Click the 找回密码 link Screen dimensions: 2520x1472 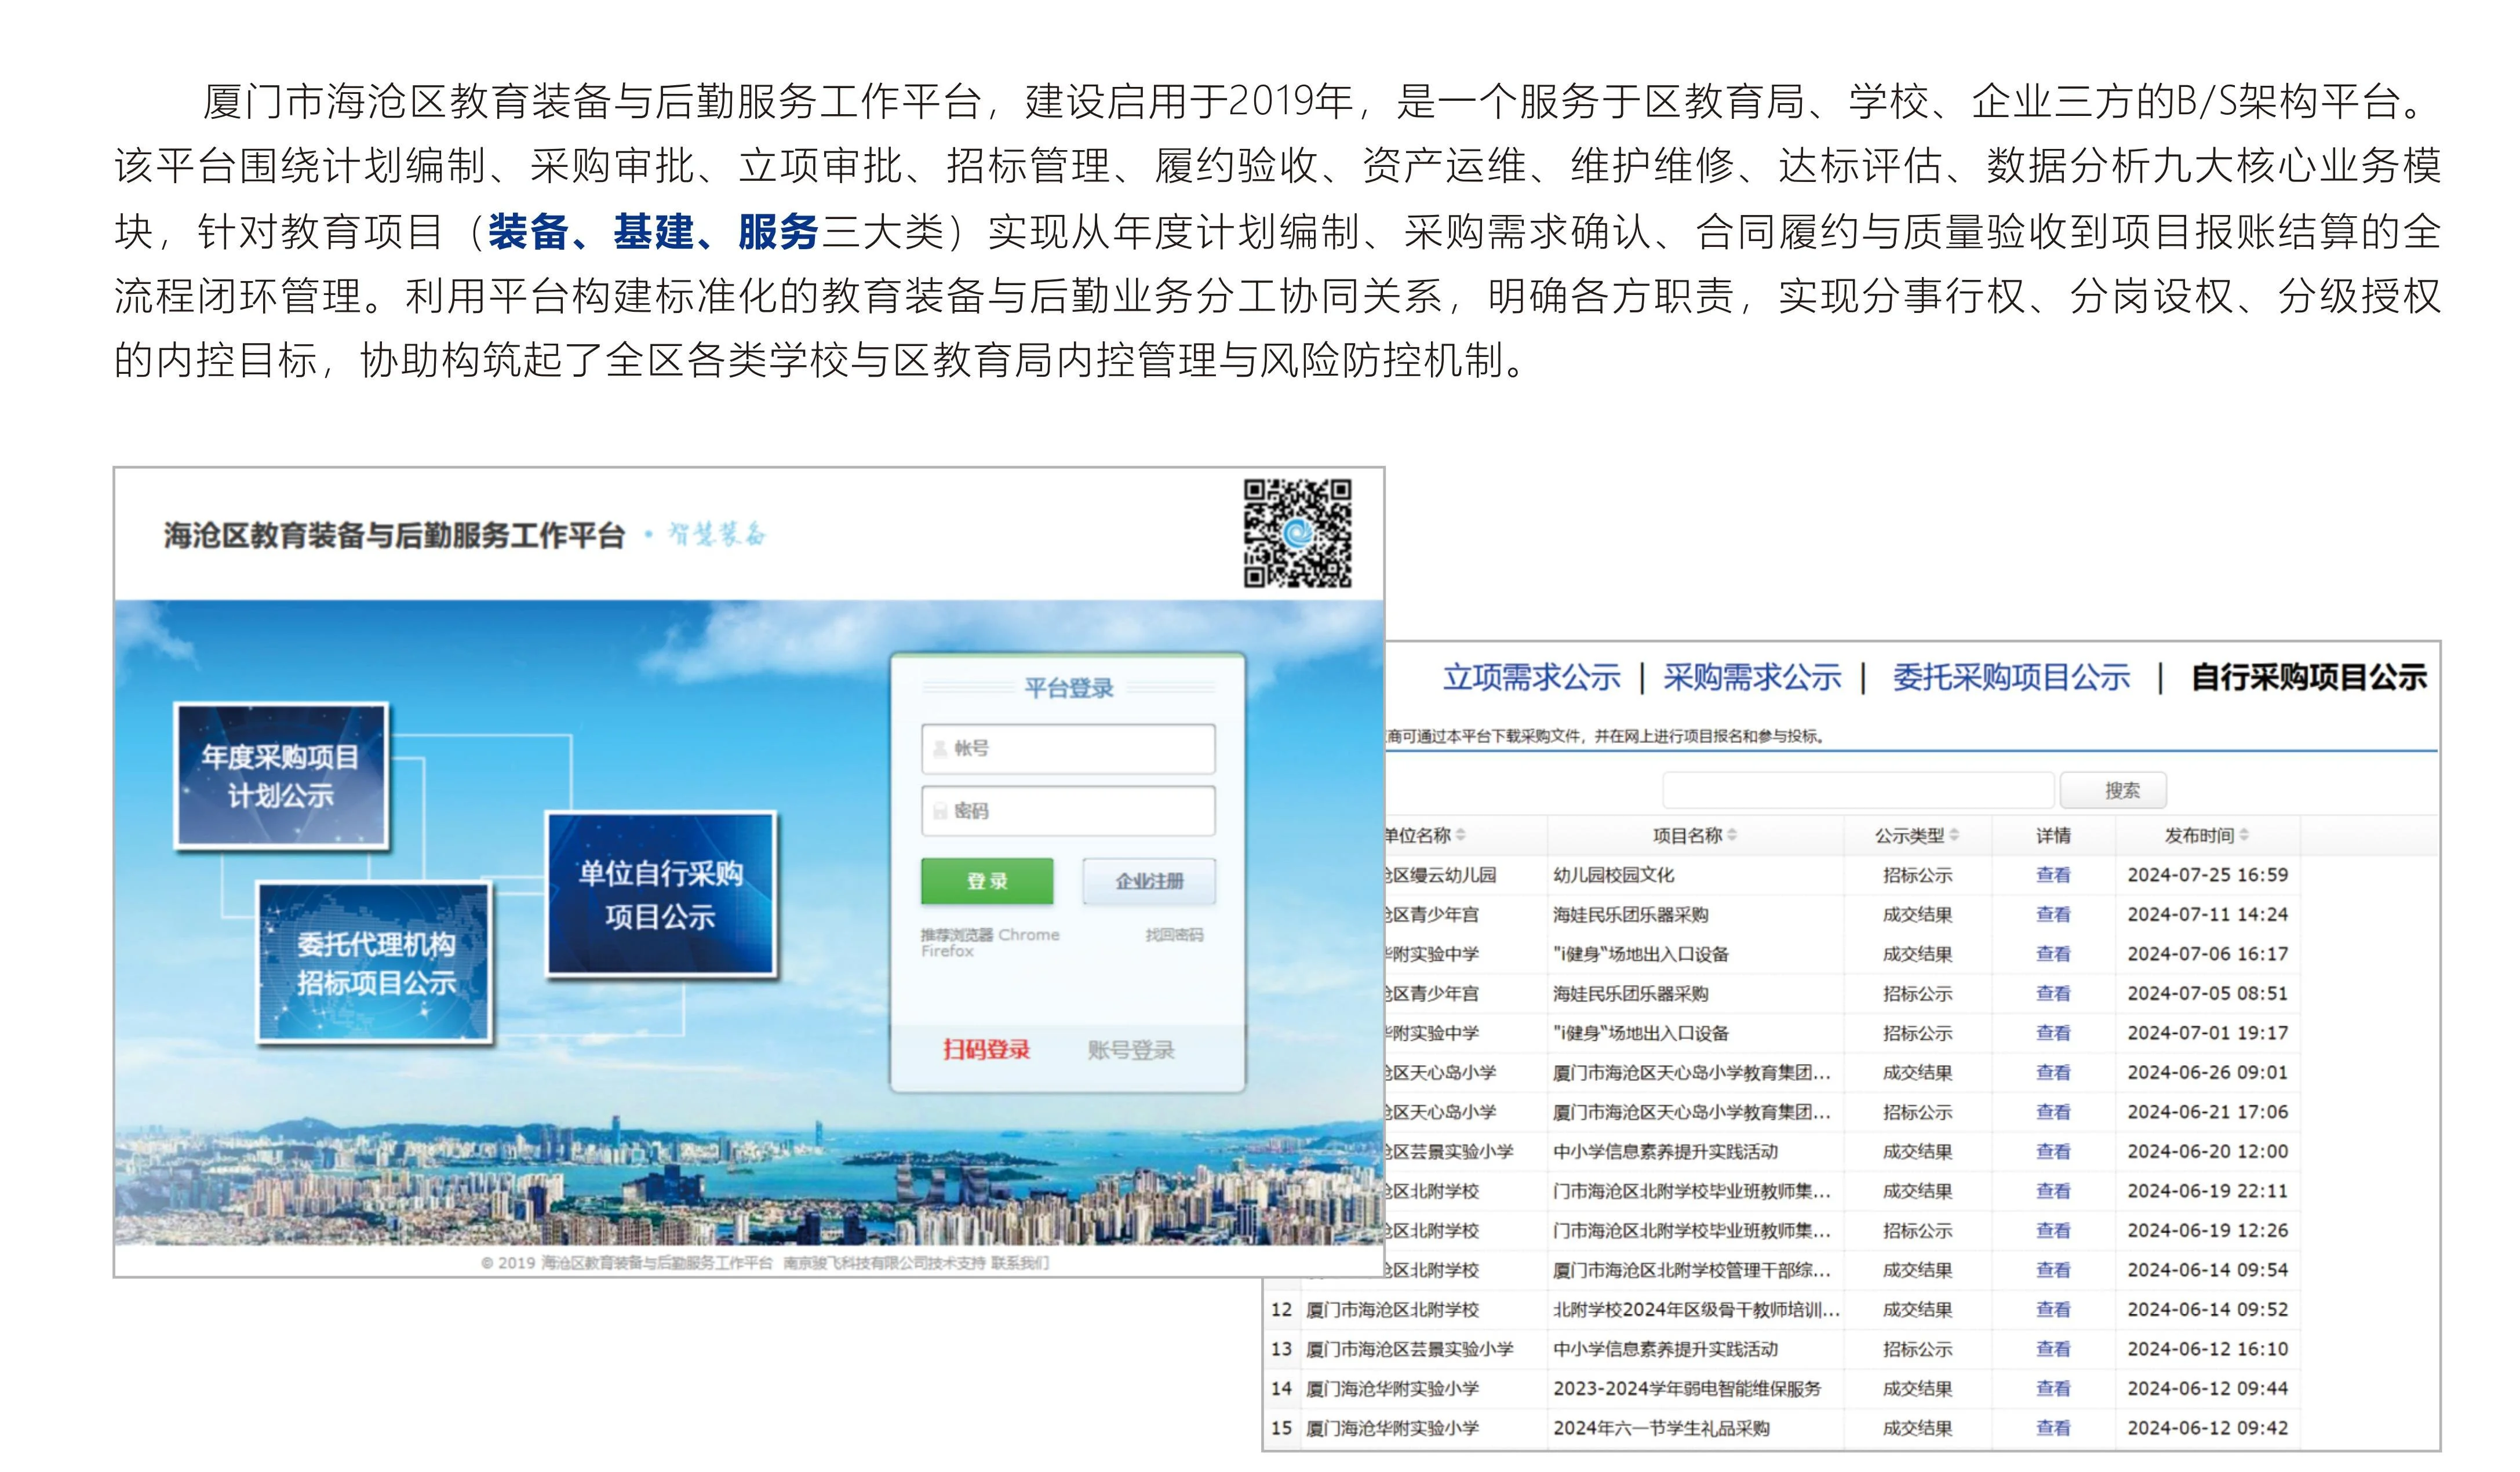click(1174, 935)
